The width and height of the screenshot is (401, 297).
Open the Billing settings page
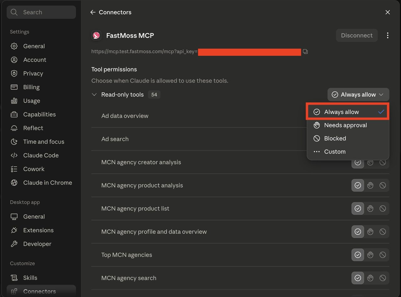click(x=41, y=87)
